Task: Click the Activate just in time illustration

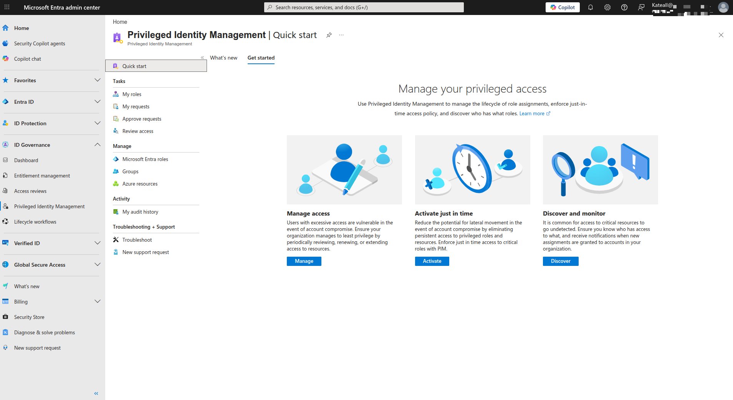Action: pos(472,170)
